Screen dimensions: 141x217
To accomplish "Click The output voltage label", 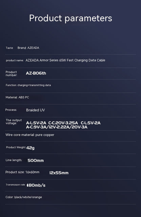I will [x=14, y=122].
